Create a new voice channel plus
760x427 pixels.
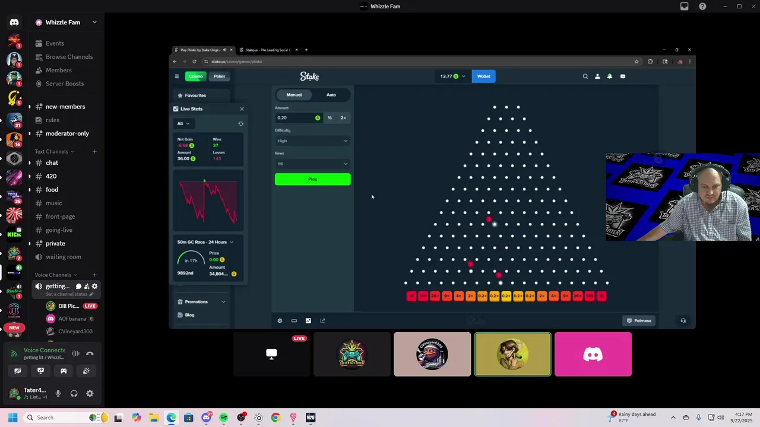94,275
